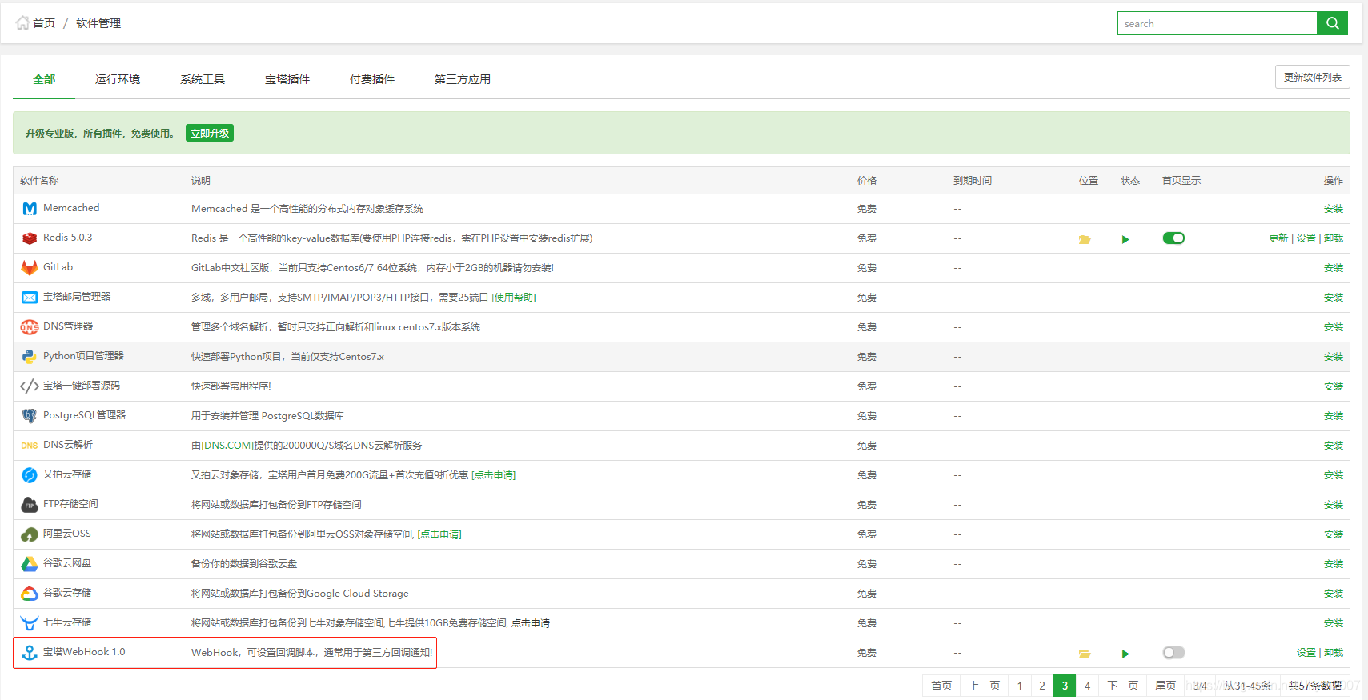Image resolution: width=1368 pixels, height=700 pixels.
Task: Go to 下一页 next page
Action: [1122, 686]
